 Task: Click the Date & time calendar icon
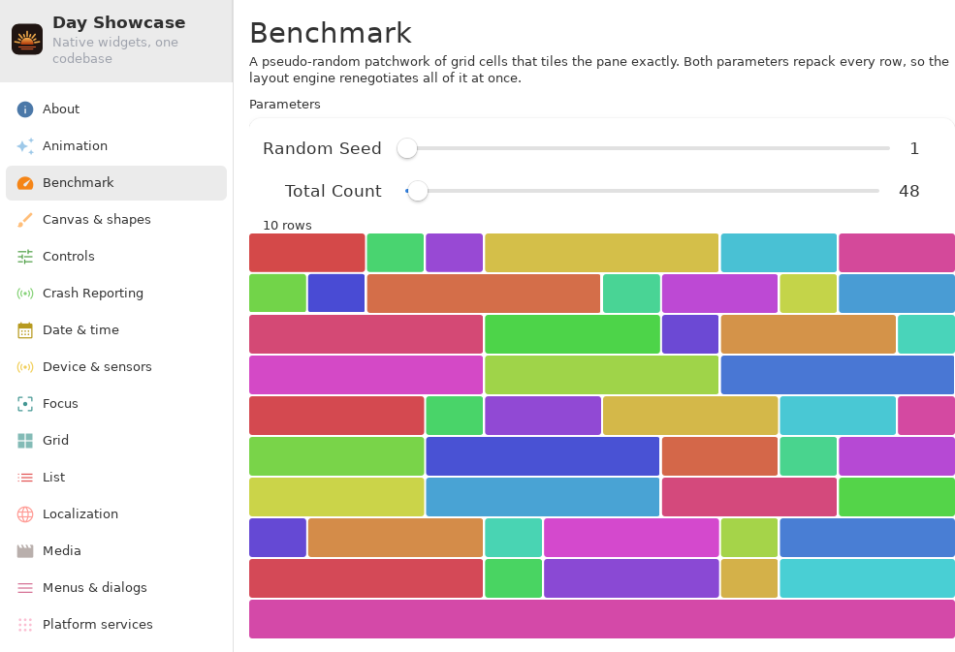point(25,330)
